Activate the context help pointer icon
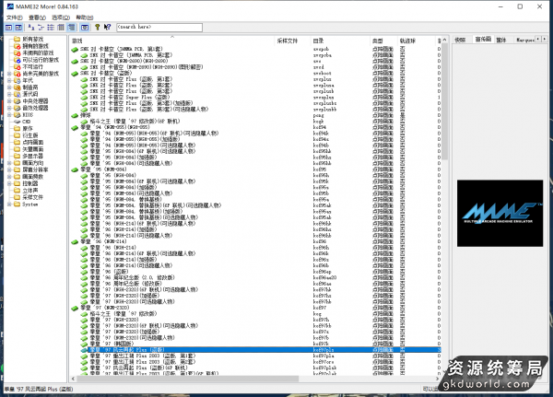 click(107, 27)
